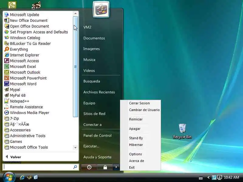The height and width of the screenshot is (182, 243).
Task: Click the Open Office Document icon
Action: click(7, 26)
